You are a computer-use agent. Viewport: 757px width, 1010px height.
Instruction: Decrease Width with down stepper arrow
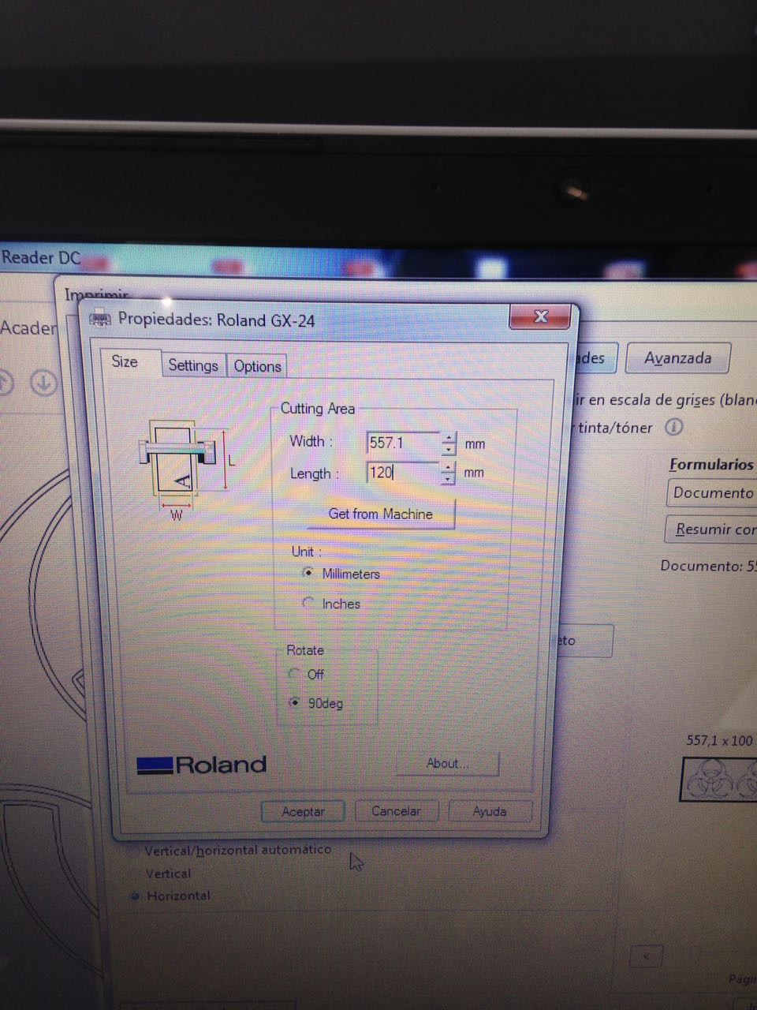(x=449, y=449)
